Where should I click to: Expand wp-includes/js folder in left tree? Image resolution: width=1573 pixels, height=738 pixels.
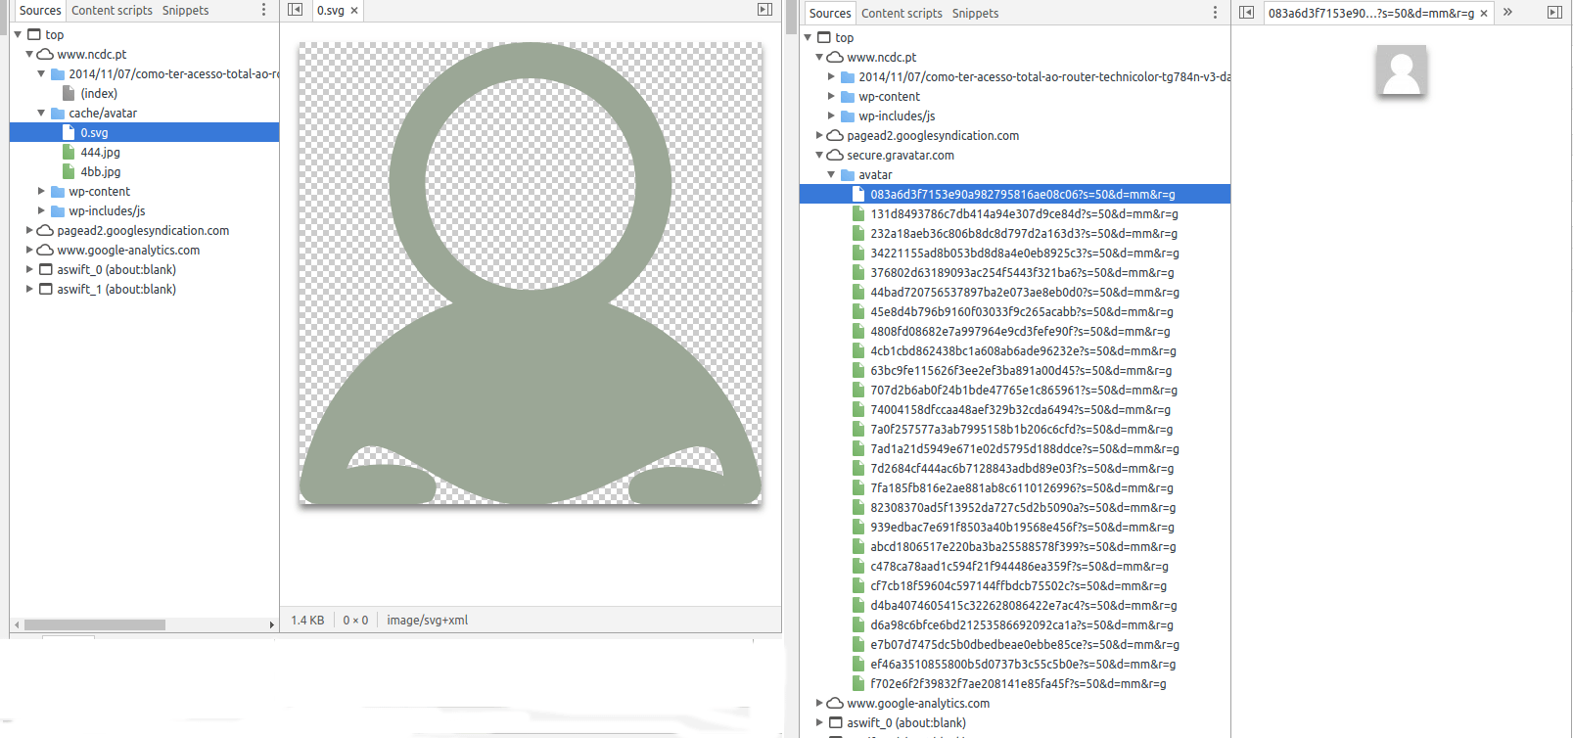tap(41, 210)
